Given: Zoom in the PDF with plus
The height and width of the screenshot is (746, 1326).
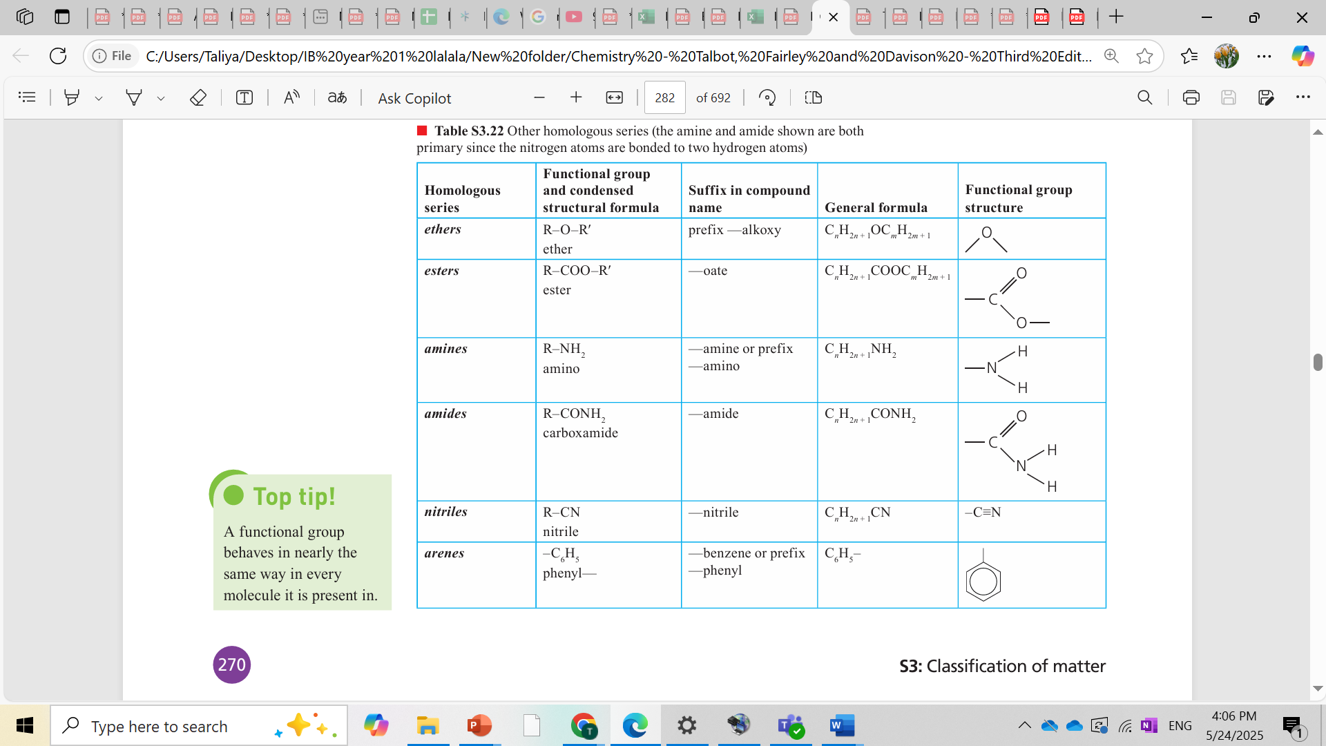Looking at the screenshot, I should tap(576, 97).
